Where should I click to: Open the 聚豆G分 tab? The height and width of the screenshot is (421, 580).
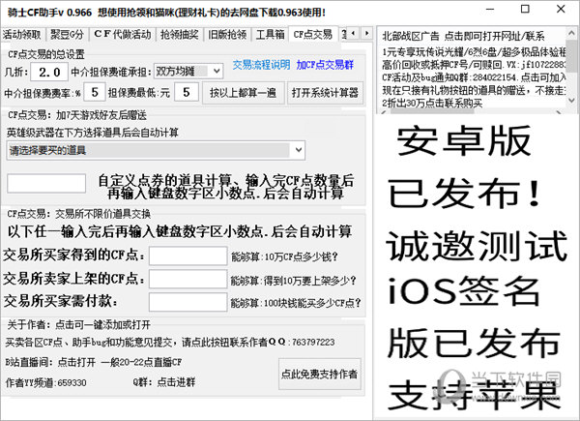(67, 35)
